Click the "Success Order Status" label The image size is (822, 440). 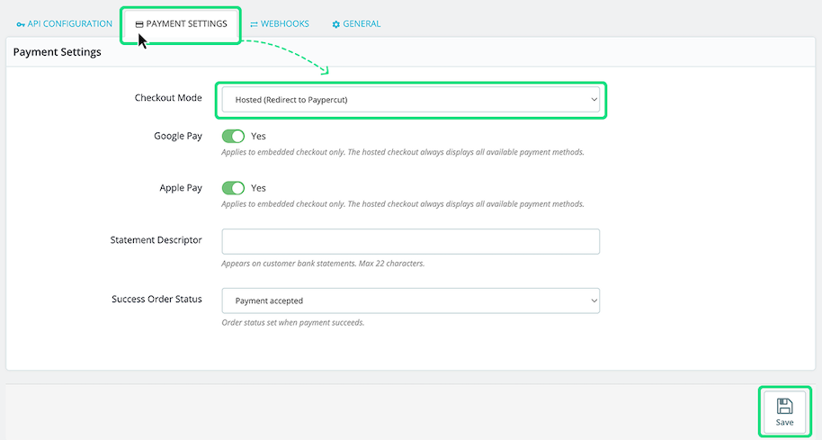point(156,299)
